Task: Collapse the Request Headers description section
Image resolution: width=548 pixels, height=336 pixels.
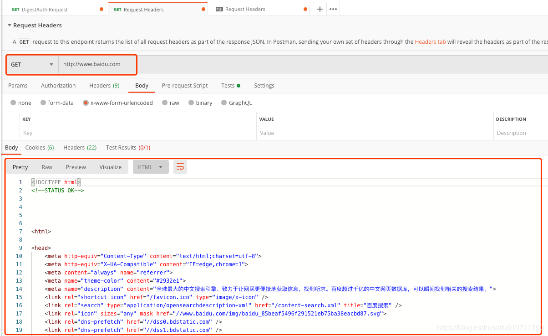Action: click(10, 26)
